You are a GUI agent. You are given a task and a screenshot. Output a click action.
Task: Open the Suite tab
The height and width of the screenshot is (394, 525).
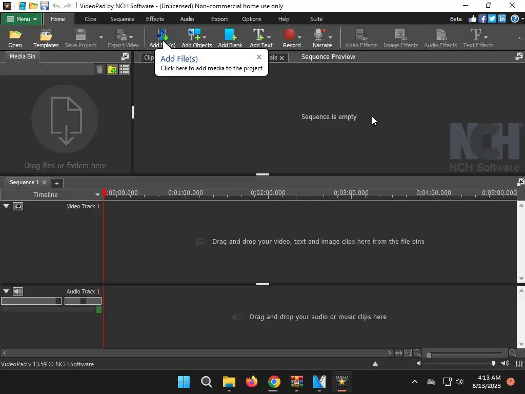coord(316,19)
